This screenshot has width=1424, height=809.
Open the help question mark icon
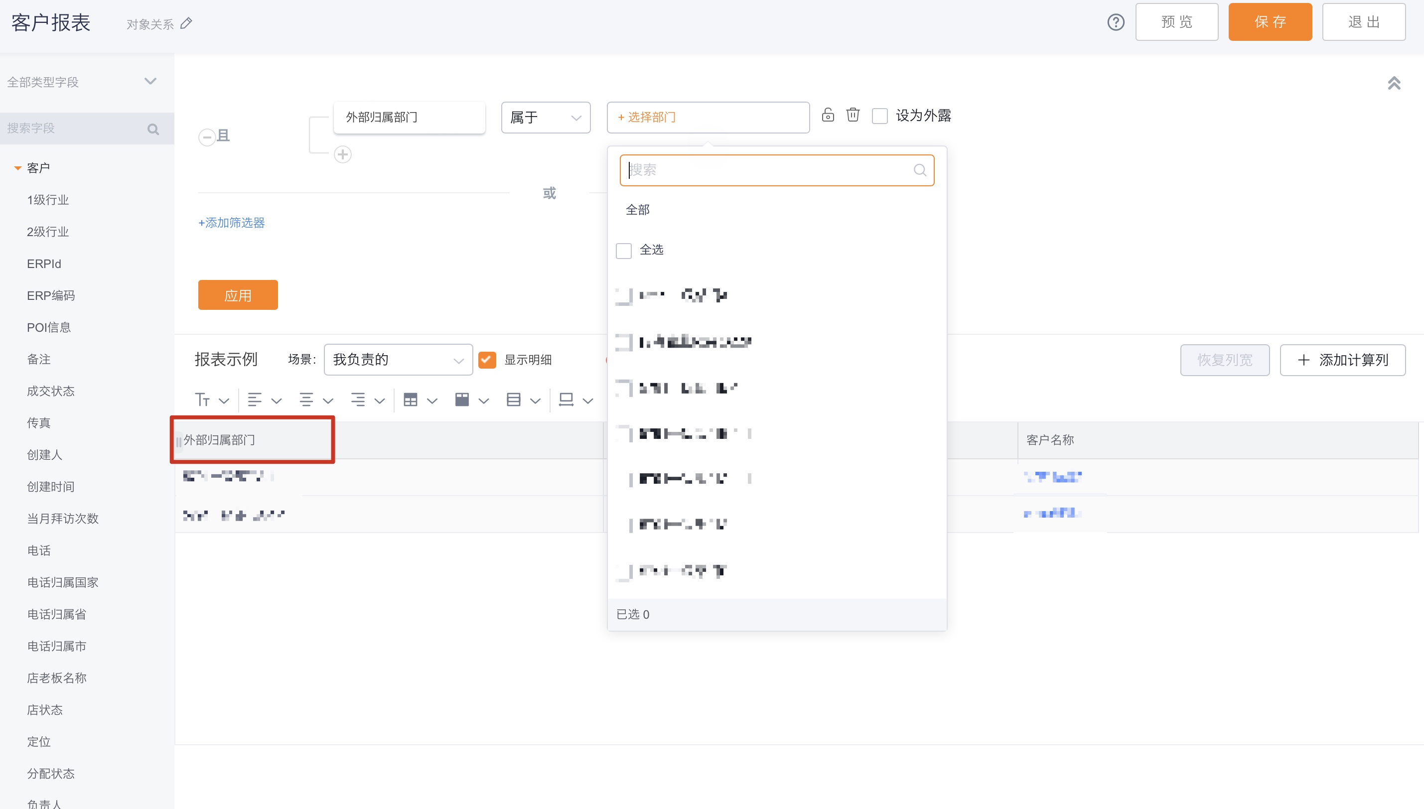[x=1116, y=22]
